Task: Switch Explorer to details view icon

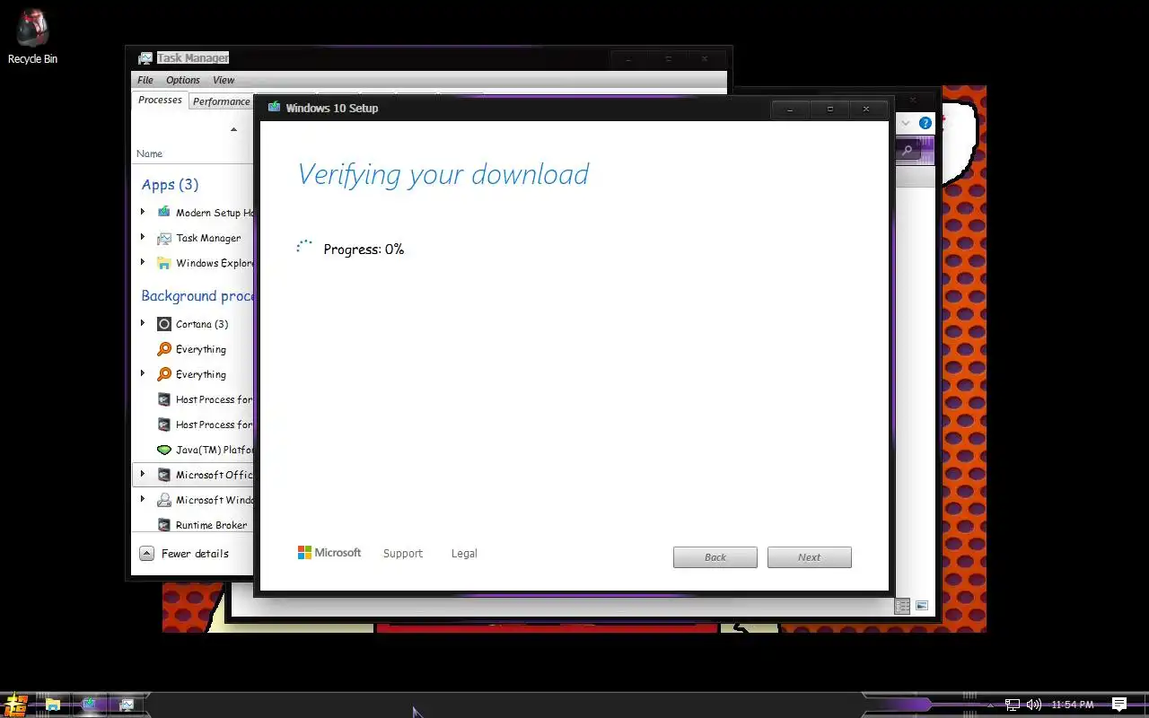Action: (x=903, y=606)
